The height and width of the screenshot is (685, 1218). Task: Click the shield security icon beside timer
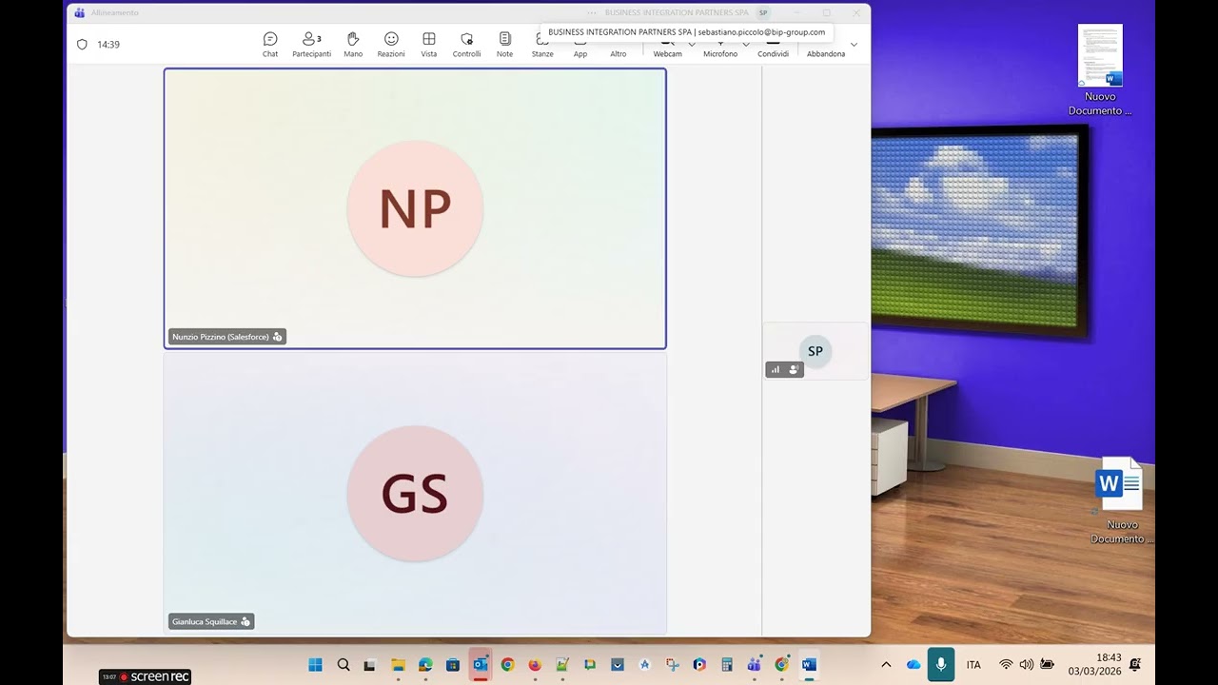pyautogui.click(x=82, y=45)
